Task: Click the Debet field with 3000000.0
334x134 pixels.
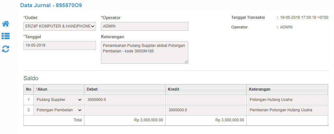Action: pos(125,100)
